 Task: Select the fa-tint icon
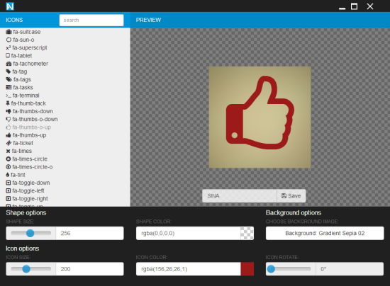[x=16, y=175]
